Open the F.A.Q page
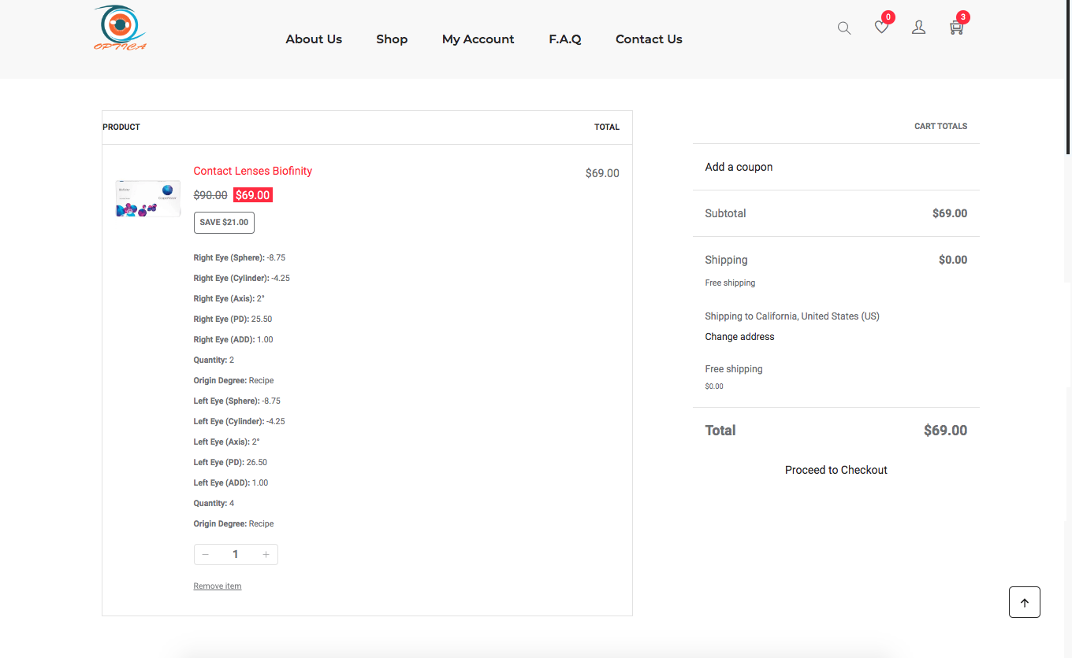The image size is (1072, 658). [x=564, y=39]
